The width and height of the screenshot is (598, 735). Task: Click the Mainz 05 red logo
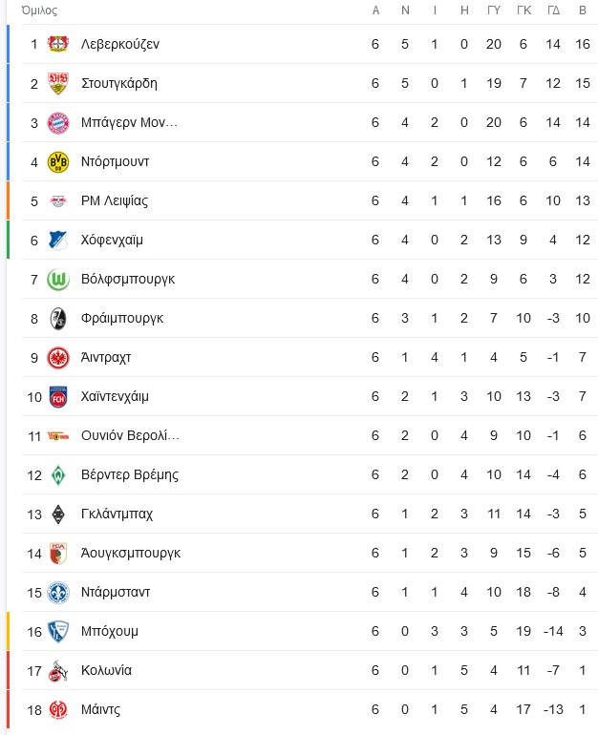58,710
